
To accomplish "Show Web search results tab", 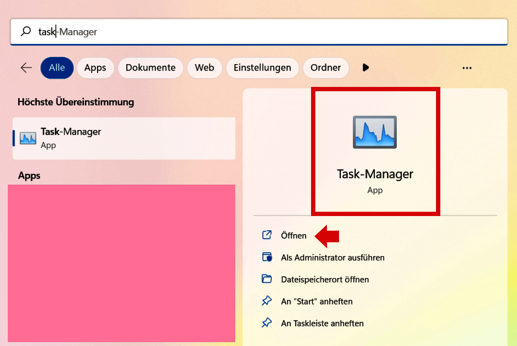I will pyautogui.click(x=204, y=68).
